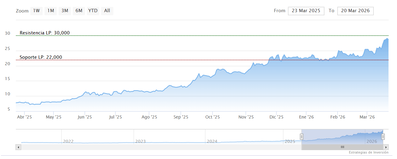397x159 pixels.
Task: Click the To date field
Action: (x=355, y=11)
